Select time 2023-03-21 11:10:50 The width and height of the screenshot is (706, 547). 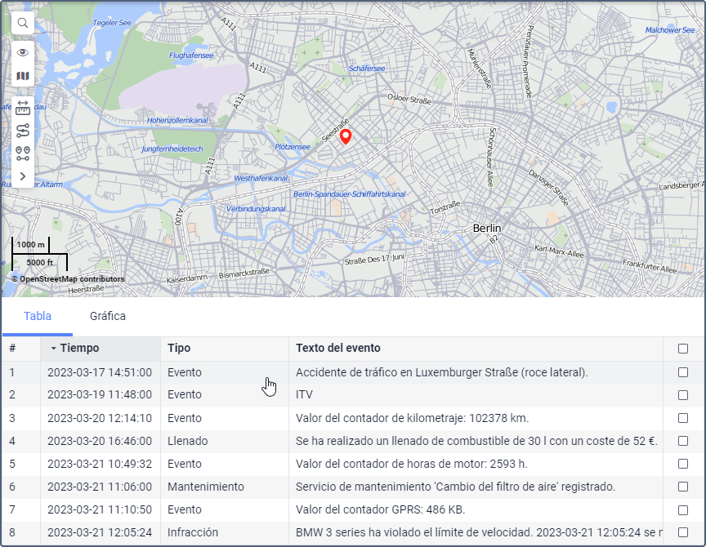[100, 509]
